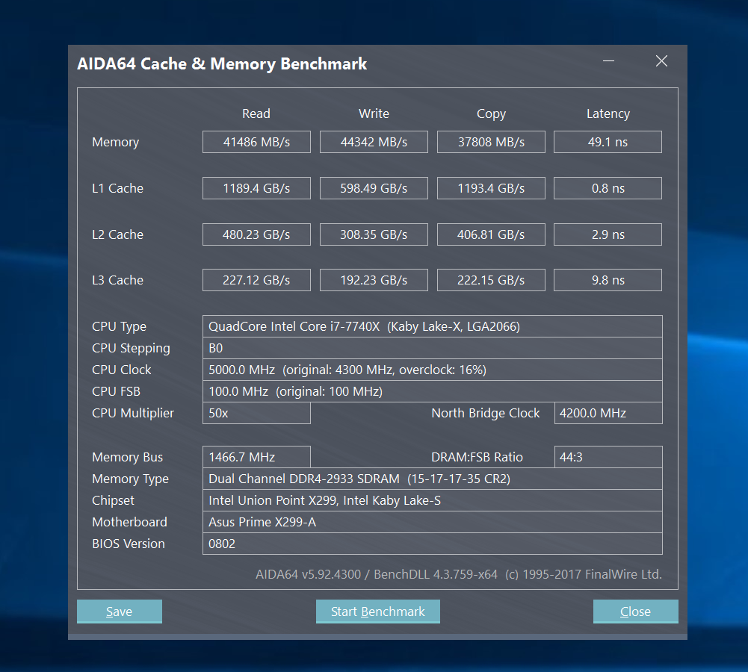Screen dimensions: 748x672
Task: Click Memory Type DDR4-2933 field
Action: point(432,479)
